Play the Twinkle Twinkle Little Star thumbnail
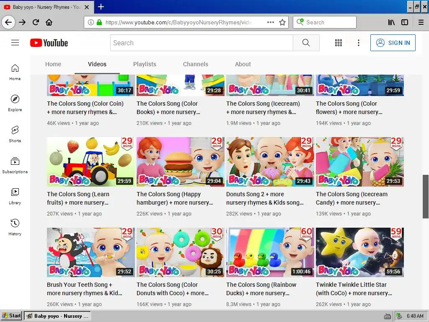This screenshot has width=429, height=322. (x=360, y=252)
